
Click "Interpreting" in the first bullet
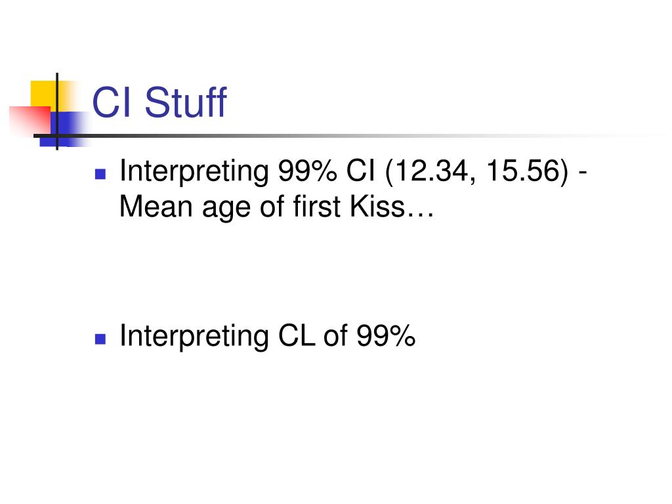click(194, 173)
